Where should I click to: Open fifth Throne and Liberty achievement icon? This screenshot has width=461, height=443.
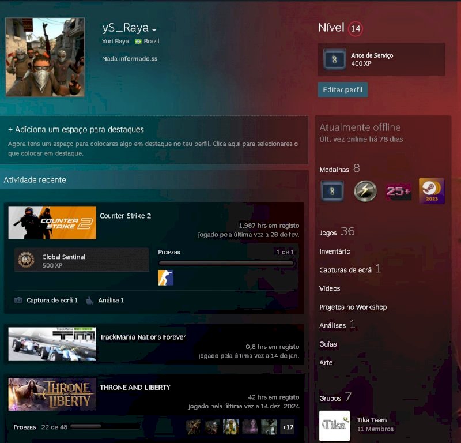269,427
